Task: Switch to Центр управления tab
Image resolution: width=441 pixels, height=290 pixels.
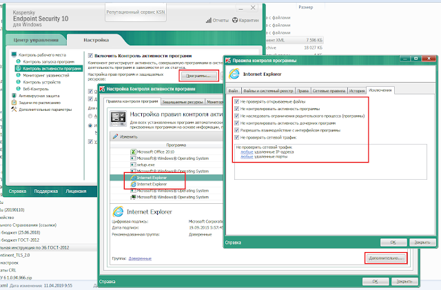Action: click(x=36, y=40)
